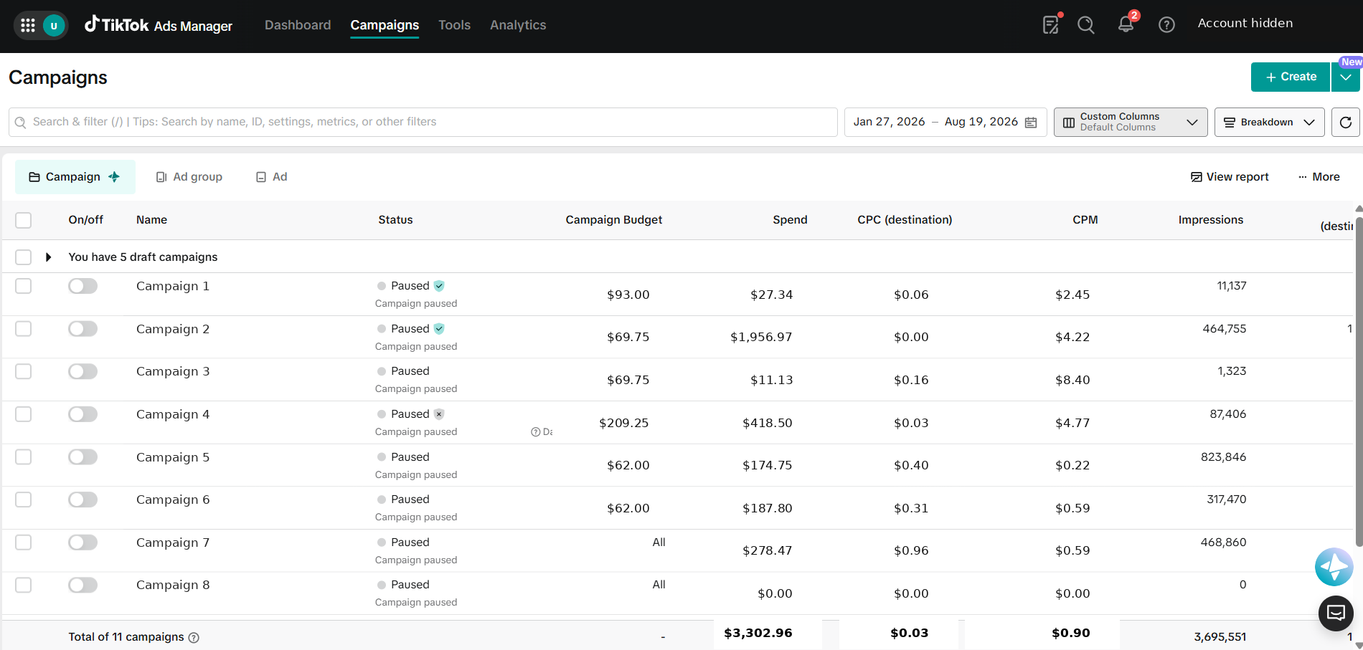Click the verified badge on Campaign 1 status
The image size is (1363, 650).
coord(439,286)
